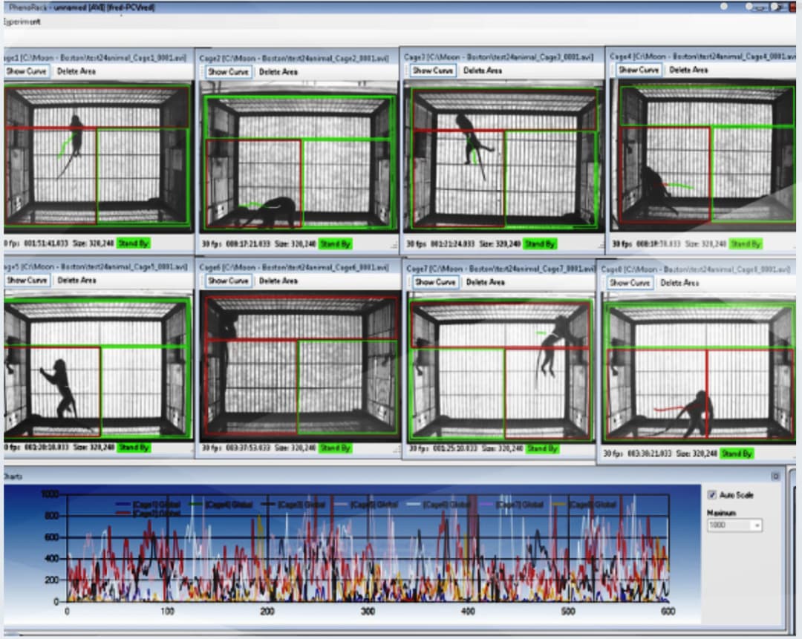Image resolution: width=802 pixels, height=639 pixels.
Task: Enable Show Curve in Cage6 window
Action: coord(228,281)
